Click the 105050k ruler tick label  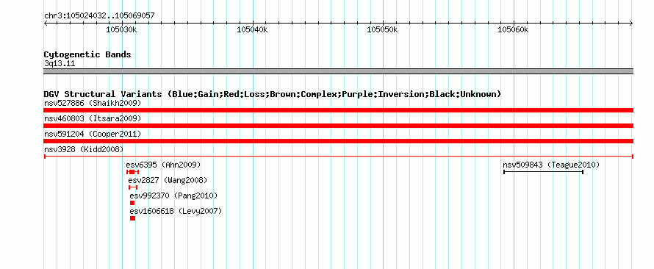click(382, 29)
